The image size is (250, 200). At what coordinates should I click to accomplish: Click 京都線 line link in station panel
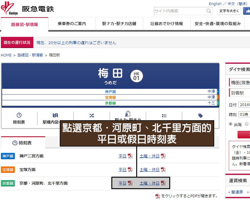110,103
